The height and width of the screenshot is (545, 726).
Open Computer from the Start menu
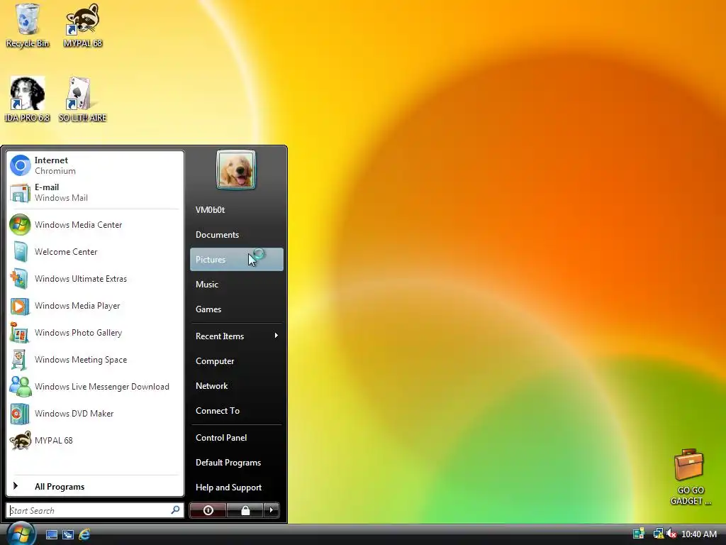tap(236, 361)
